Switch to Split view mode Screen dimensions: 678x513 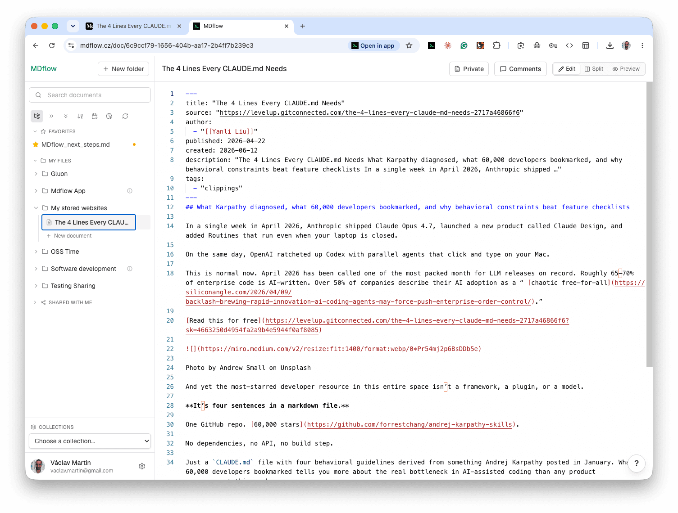(x=594, y=69)
